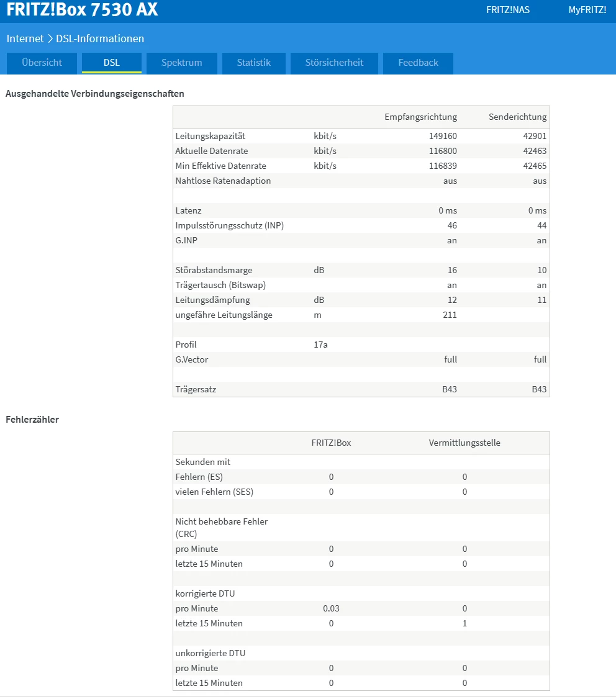616x699 pixels.
Task: Select Trägersatz receive value B43
Action: click(x=450, y=389)
